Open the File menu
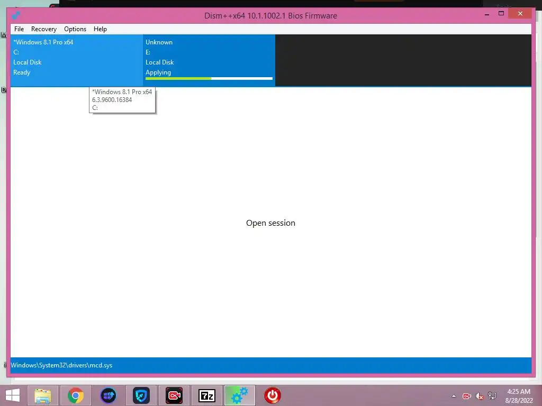 (19, 29)
